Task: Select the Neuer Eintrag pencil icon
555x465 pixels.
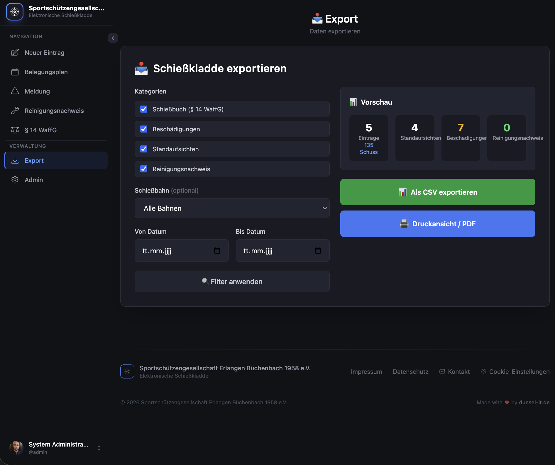Action: click(15, 52)
